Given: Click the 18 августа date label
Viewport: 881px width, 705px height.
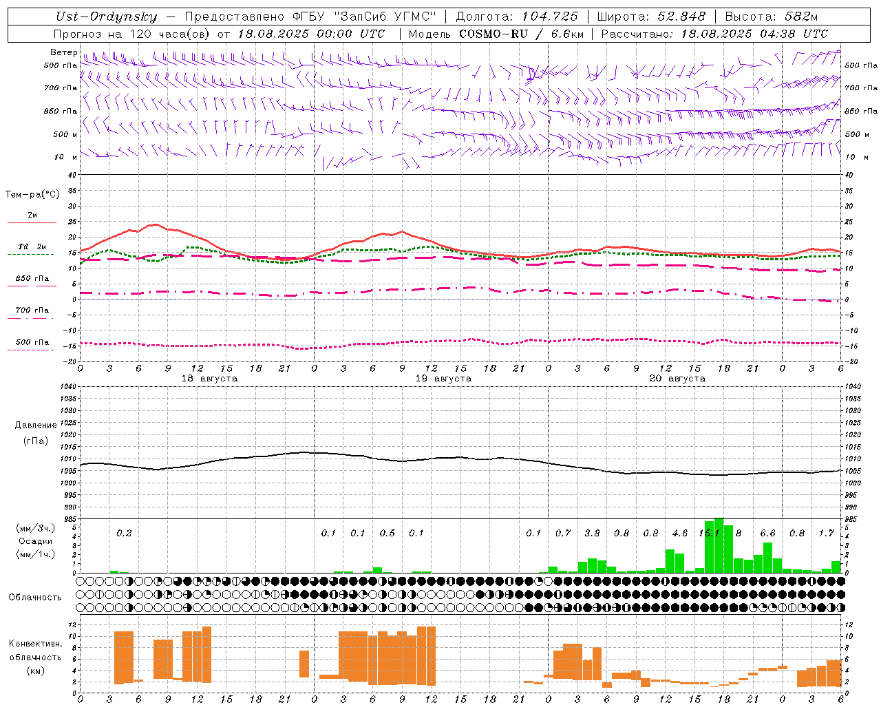Looking at the screenshot, I should (209, 379).
